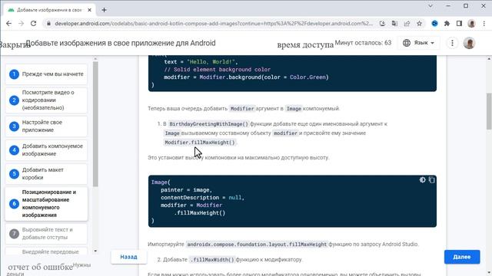Click .fillMaxWidth() inline code
The height and width of the screenshot is (276, 492).
[x=212, y=260]
